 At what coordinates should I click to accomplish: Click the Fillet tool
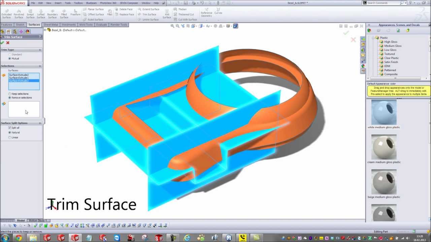(110, 12)
